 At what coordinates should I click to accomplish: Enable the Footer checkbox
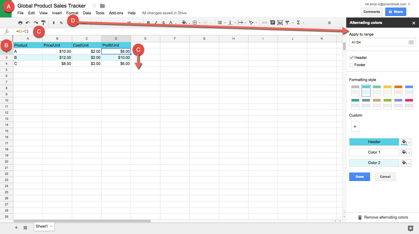[351, 65]
